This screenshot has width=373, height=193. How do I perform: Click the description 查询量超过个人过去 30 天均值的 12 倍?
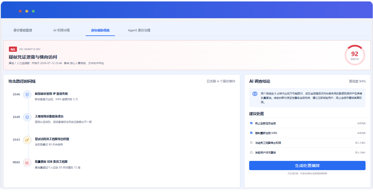[58, 167]
